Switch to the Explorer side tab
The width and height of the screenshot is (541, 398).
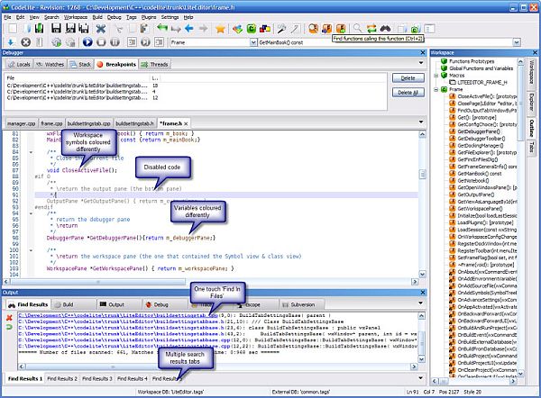[532, 103]
